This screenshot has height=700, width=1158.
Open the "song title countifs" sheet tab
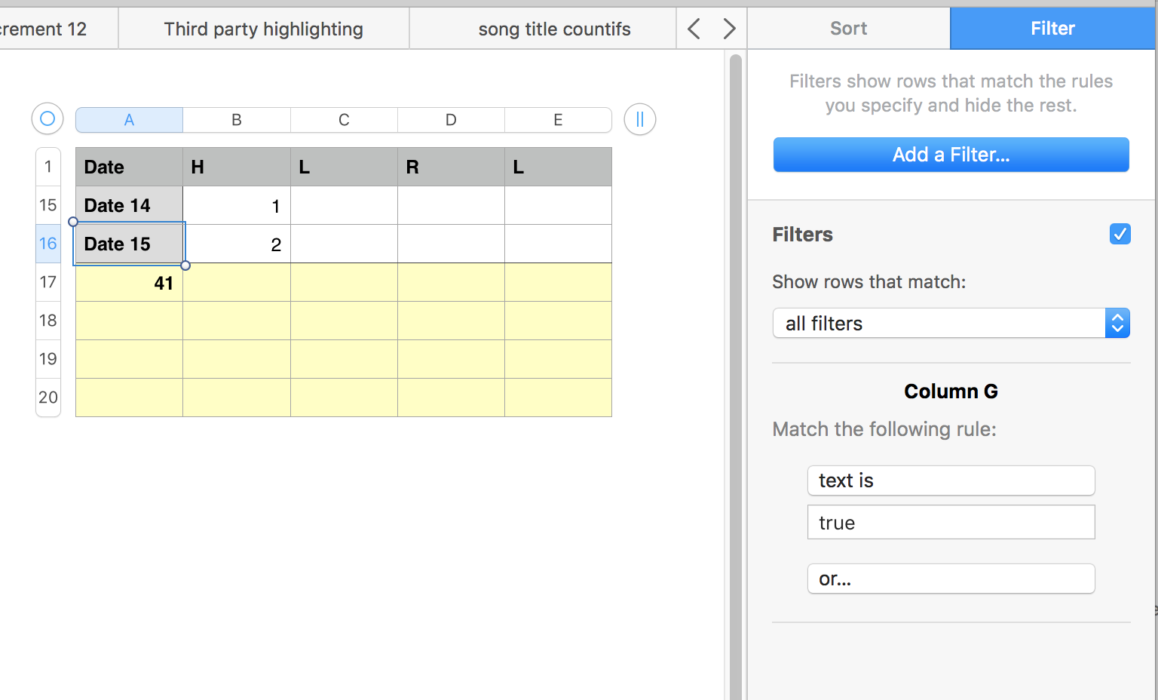pyautogui.click(x=554, y=29)
